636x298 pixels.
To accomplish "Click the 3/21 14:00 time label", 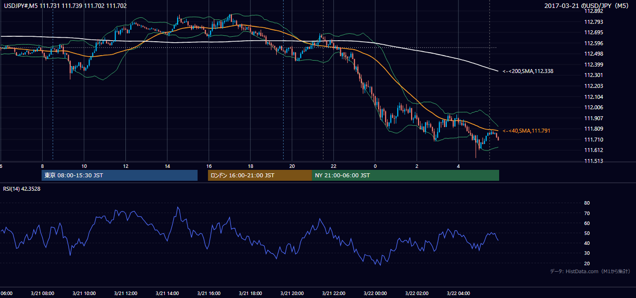I will click(167, 294).
